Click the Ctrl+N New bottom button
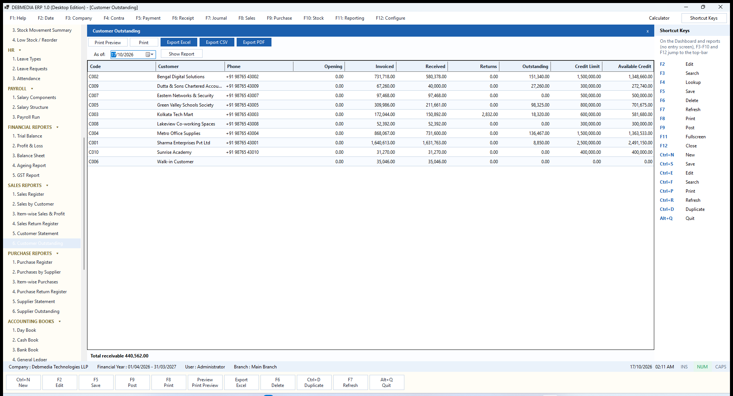 pyautogui.click(x=23, y=382)
